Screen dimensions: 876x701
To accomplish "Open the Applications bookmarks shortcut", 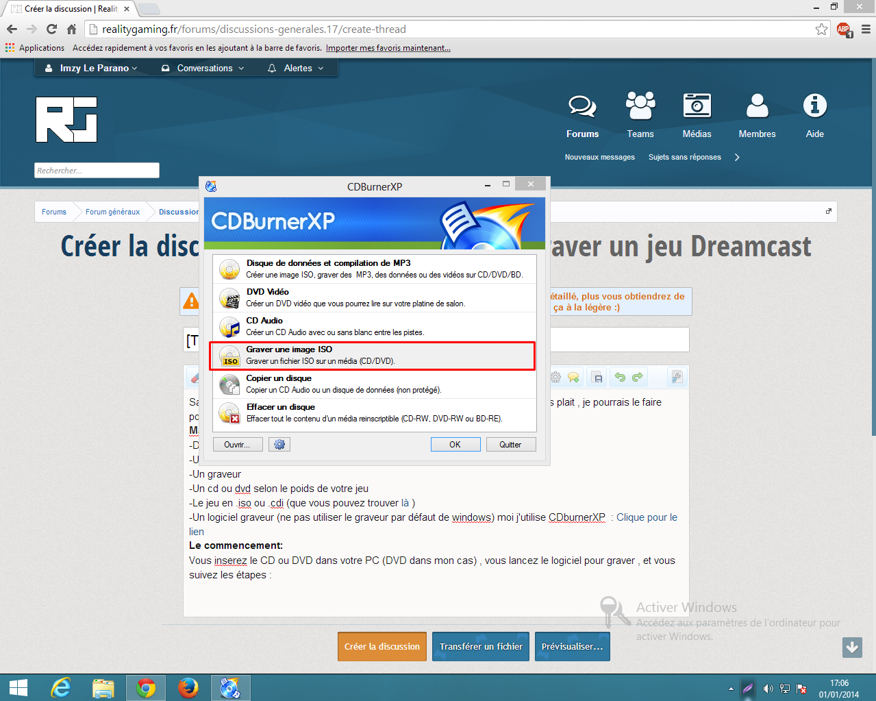I will pyautogui.click(x=35, y=48).
